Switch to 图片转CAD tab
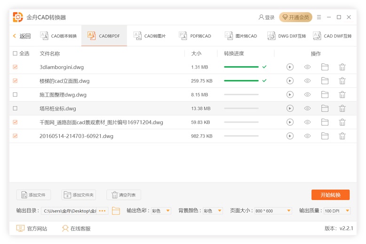The width and height of the screenshot is (366, 244). (x=241, y=36)
